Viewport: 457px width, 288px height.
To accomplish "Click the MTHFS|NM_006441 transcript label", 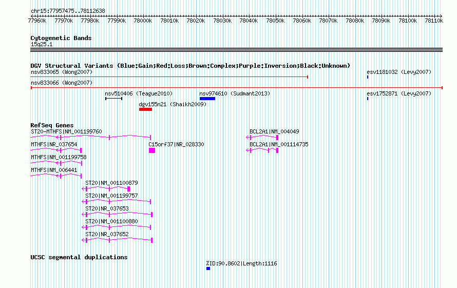I will (54, 170).
